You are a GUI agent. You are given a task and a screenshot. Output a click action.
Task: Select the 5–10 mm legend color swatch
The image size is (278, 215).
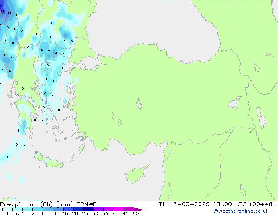tap(48, 209)
